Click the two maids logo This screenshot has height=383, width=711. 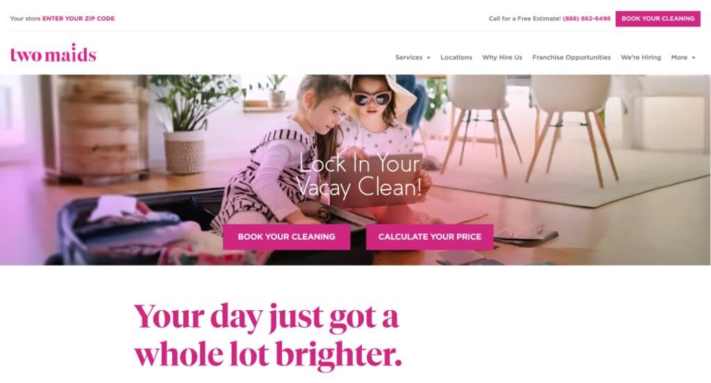click(53, 53)
